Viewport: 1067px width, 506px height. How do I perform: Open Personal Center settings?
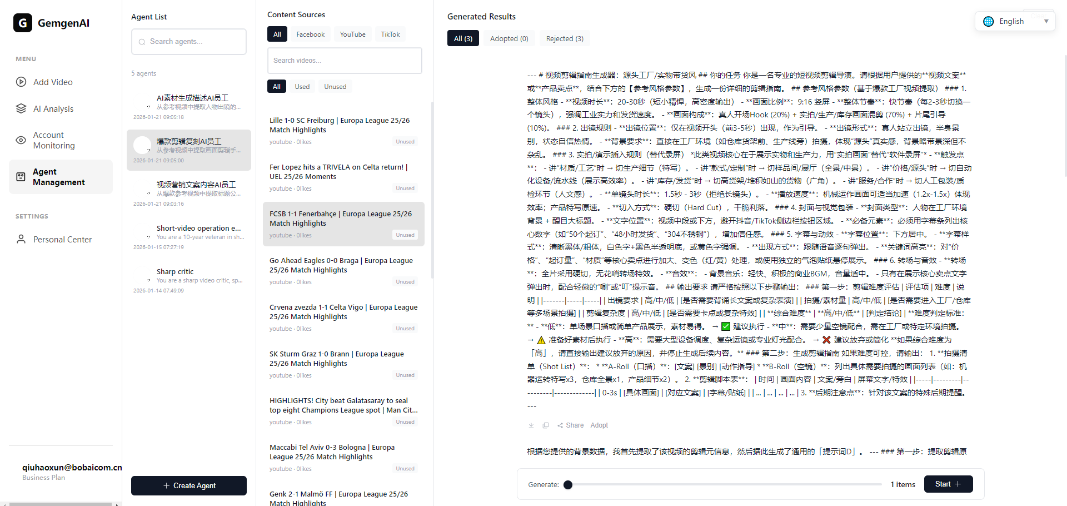click(x=62, y=239)
